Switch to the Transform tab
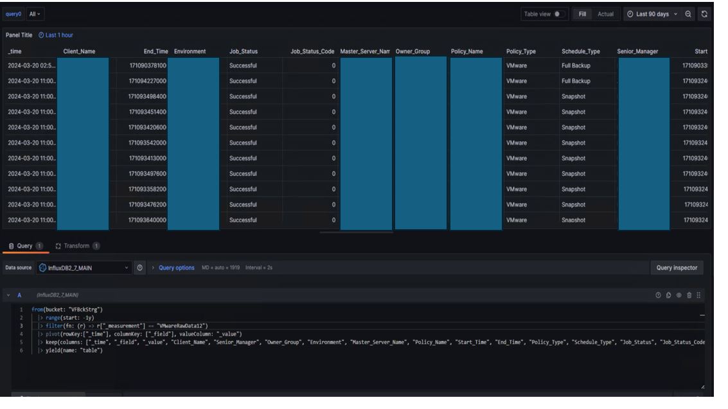This screenshot has width=728, height=409. 76,245
